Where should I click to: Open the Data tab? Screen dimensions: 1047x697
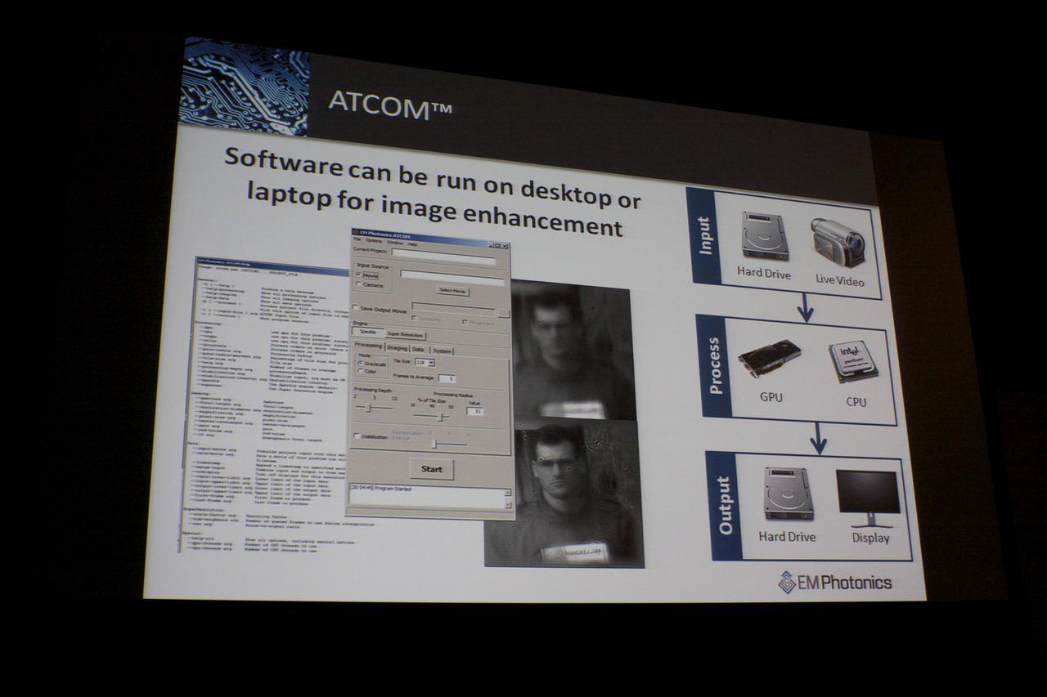(x=418, y=350)
